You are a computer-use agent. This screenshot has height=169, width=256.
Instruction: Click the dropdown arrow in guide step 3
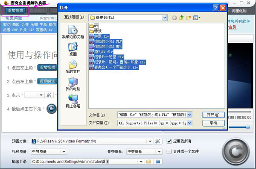click(x=41, y=95)
